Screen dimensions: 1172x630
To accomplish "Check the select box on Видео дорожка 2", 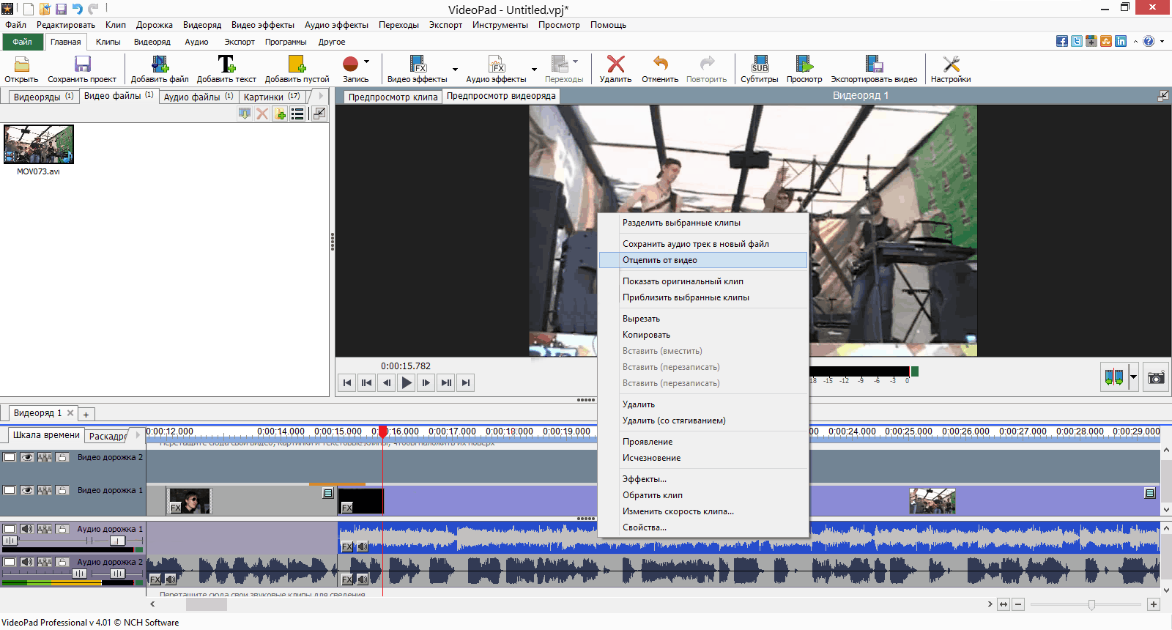I will coord(10,457).
